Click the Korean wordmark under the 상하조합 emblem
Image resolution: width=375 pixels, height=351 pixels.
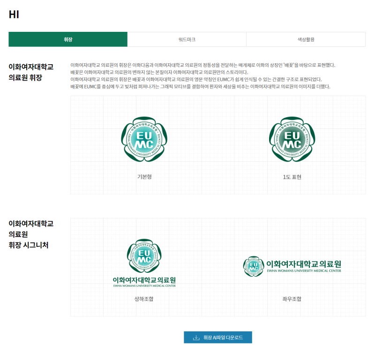(x=144, y=280)
